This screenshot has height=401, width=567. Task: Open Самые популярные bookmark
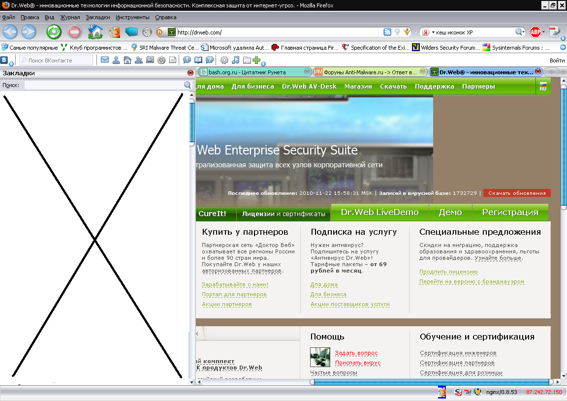pyautogui.click(x=30, y=47)
